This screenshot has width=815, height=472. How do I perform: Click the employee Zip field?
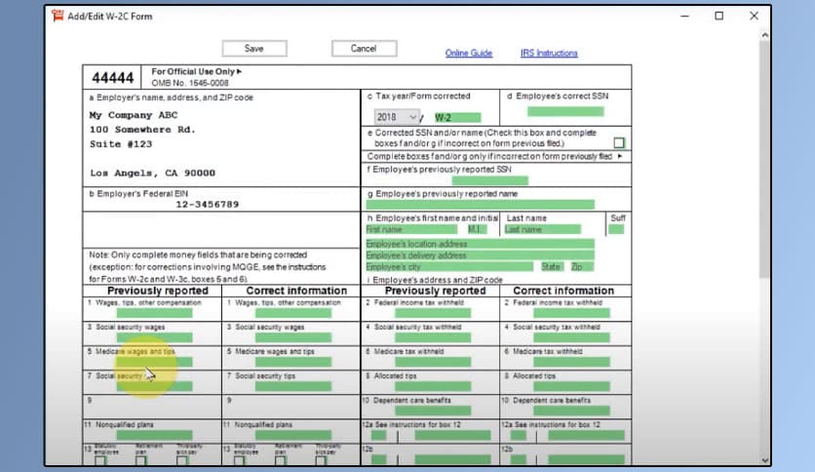click(581, 266)
